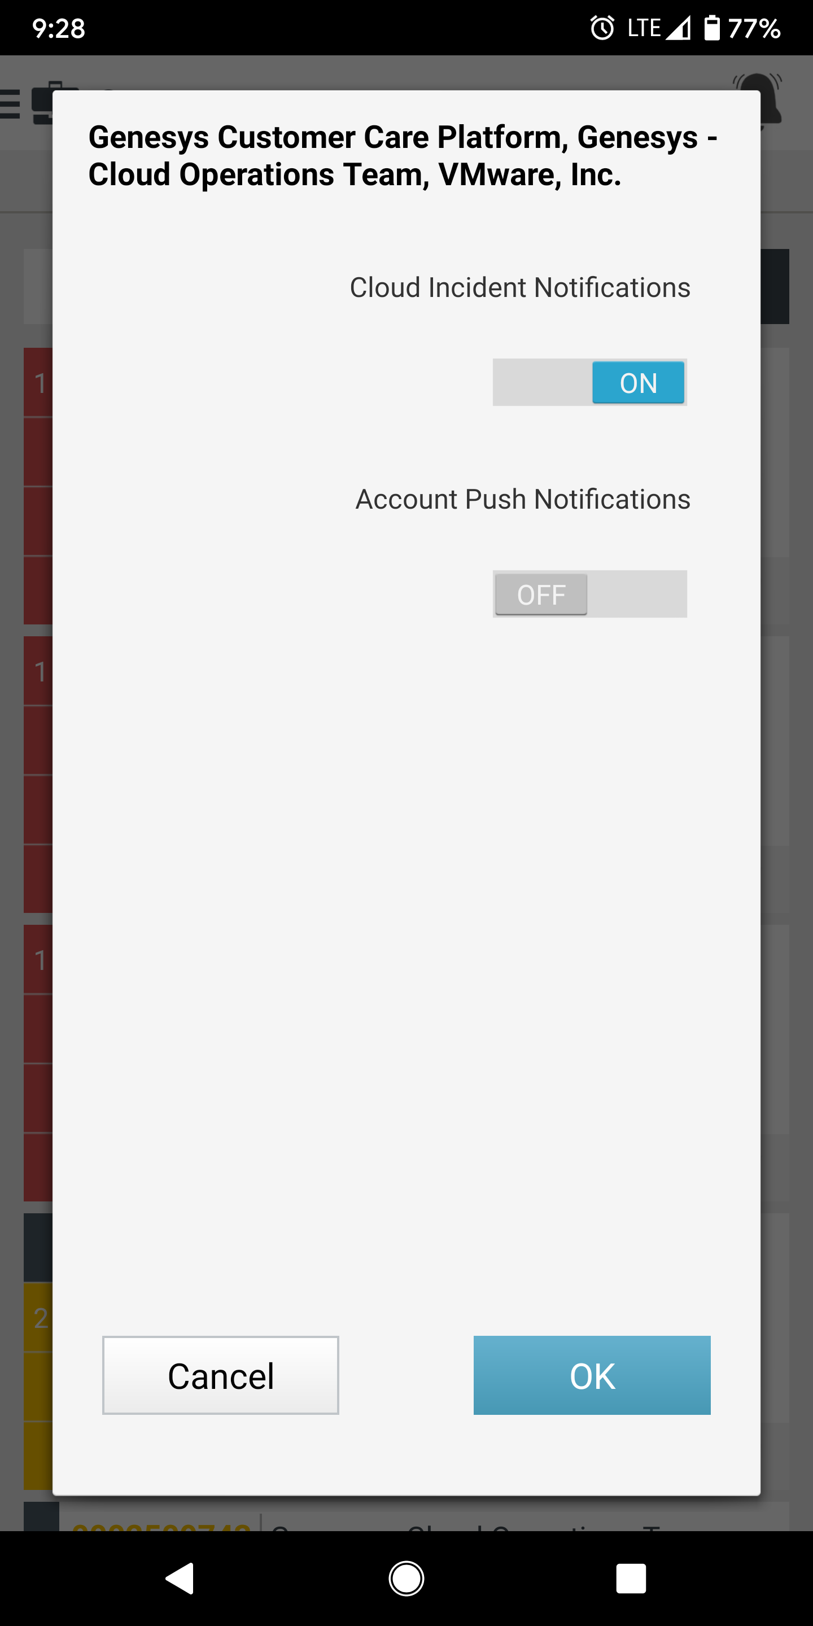Viewport: 813px width, 1626px height.
Task: Tap the Android back navigation arrow
Action: (x=180, y=1579)
